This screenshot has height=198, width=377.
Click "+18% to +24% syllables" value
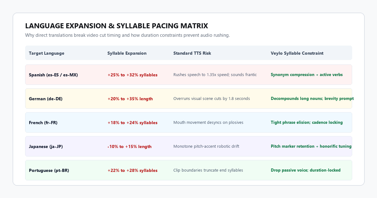133,123
